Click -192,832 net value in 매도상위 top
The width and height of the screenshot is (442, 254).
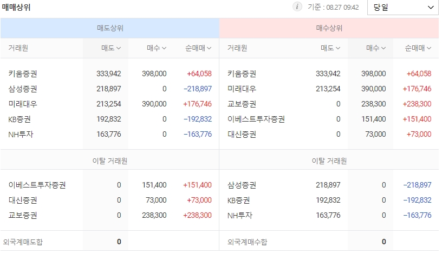pos(198,119)
